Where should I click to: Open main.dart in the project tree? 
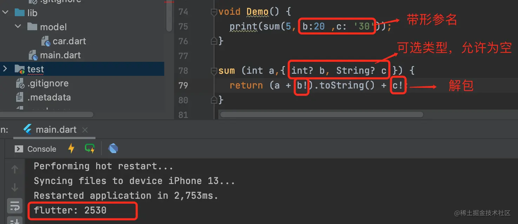pos(60,55)
